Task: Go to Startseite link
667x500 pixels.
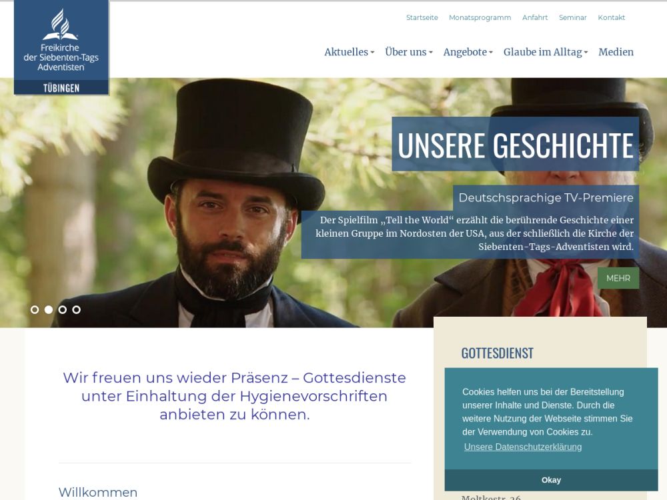Action: (x=422, y=17)
